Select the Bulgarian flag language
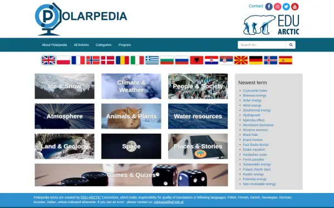334x208 pixels. click(x=167, y=60)
